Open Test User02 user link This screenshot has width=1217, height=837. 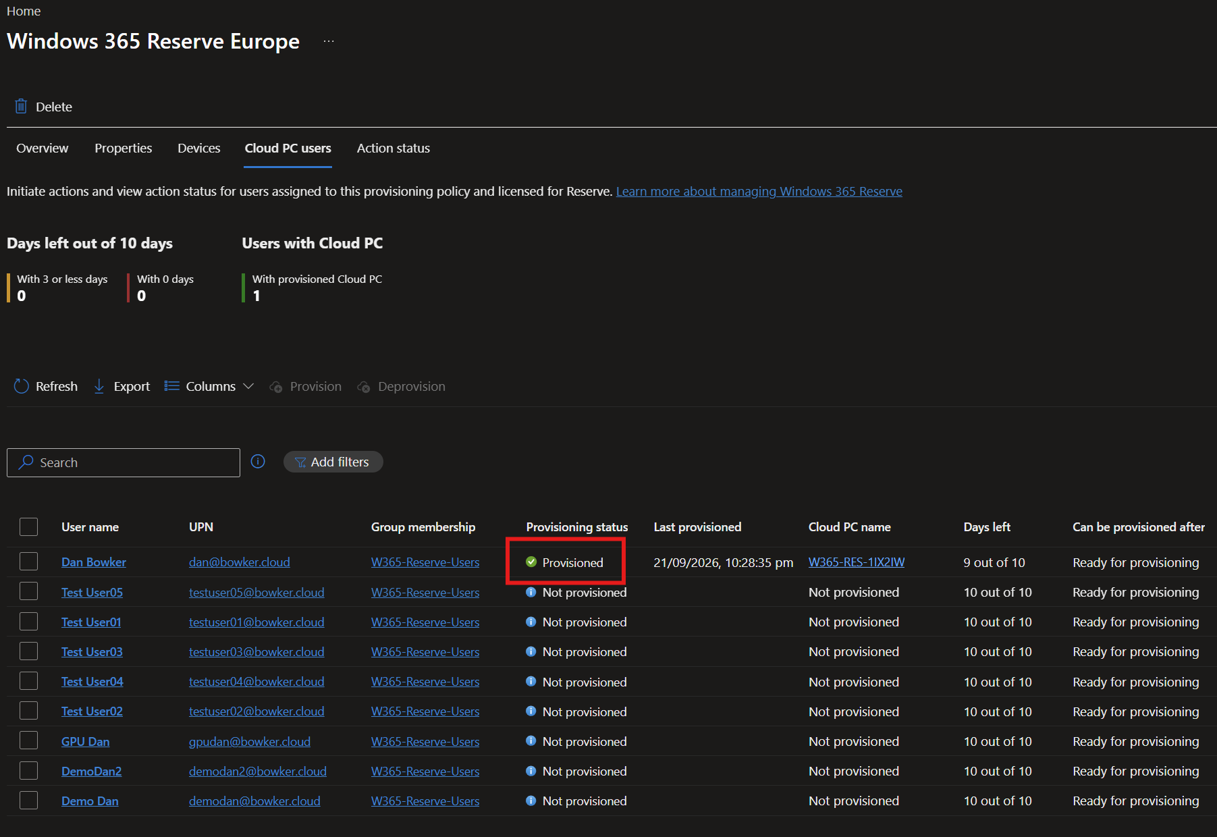tap(92, 711)
